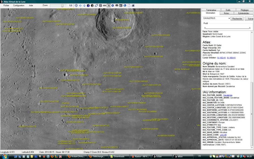Open settings via the blue gear icon
254x159 pixels.
113,6
